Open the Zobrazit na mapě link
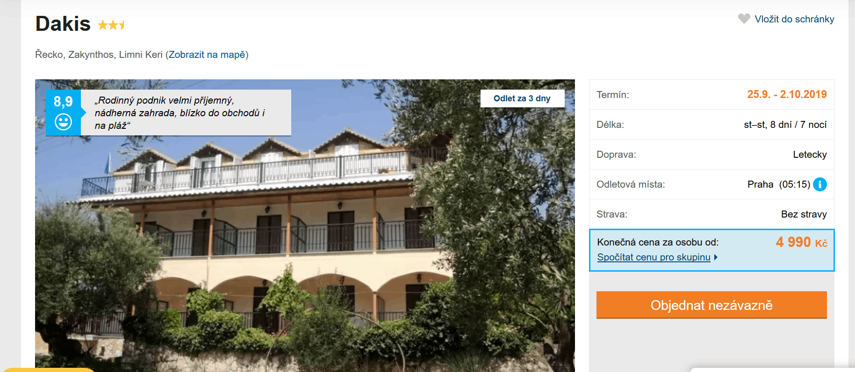 point(207,55)
